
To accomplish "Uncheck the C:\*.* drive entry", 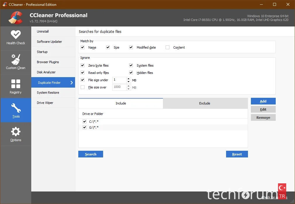I will 84,122.
